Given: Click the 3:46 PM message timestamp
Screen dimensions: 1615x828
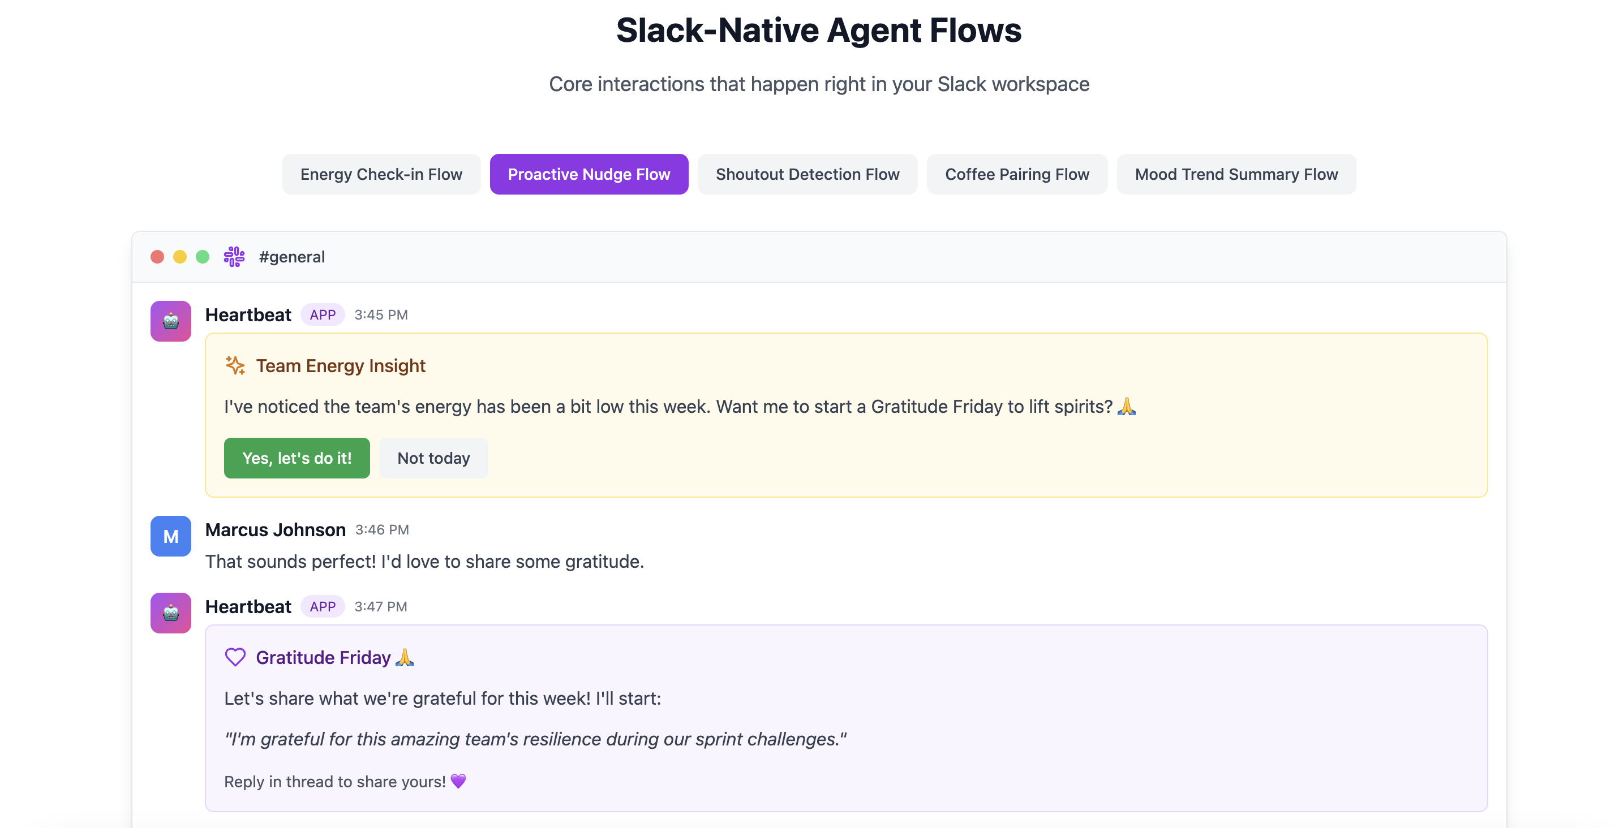Looking at the screenshot, I should point(382,529).
